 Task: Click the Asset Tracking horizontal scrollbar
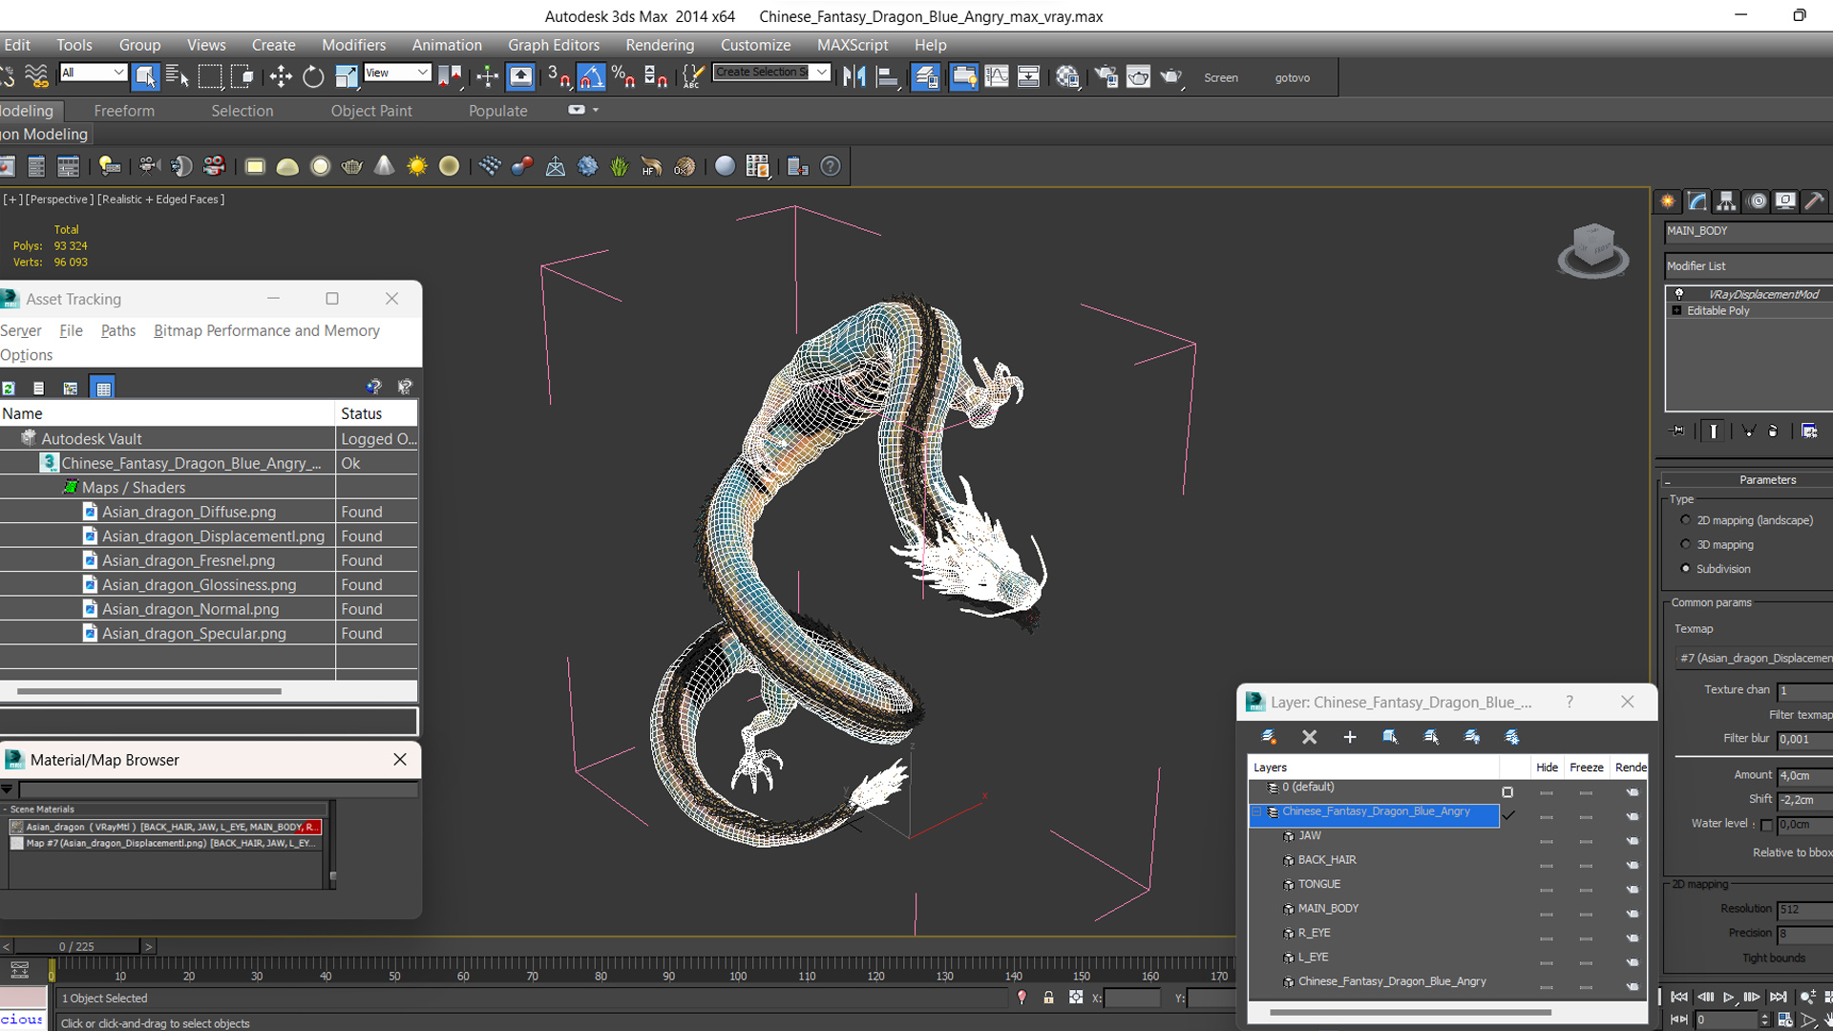[149, 691]
